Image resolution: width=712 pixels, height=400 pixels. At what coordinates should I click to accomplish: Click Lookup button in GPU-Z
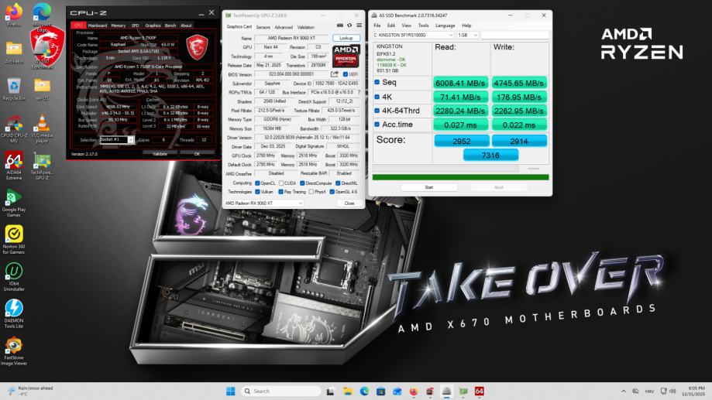point(346,38)
